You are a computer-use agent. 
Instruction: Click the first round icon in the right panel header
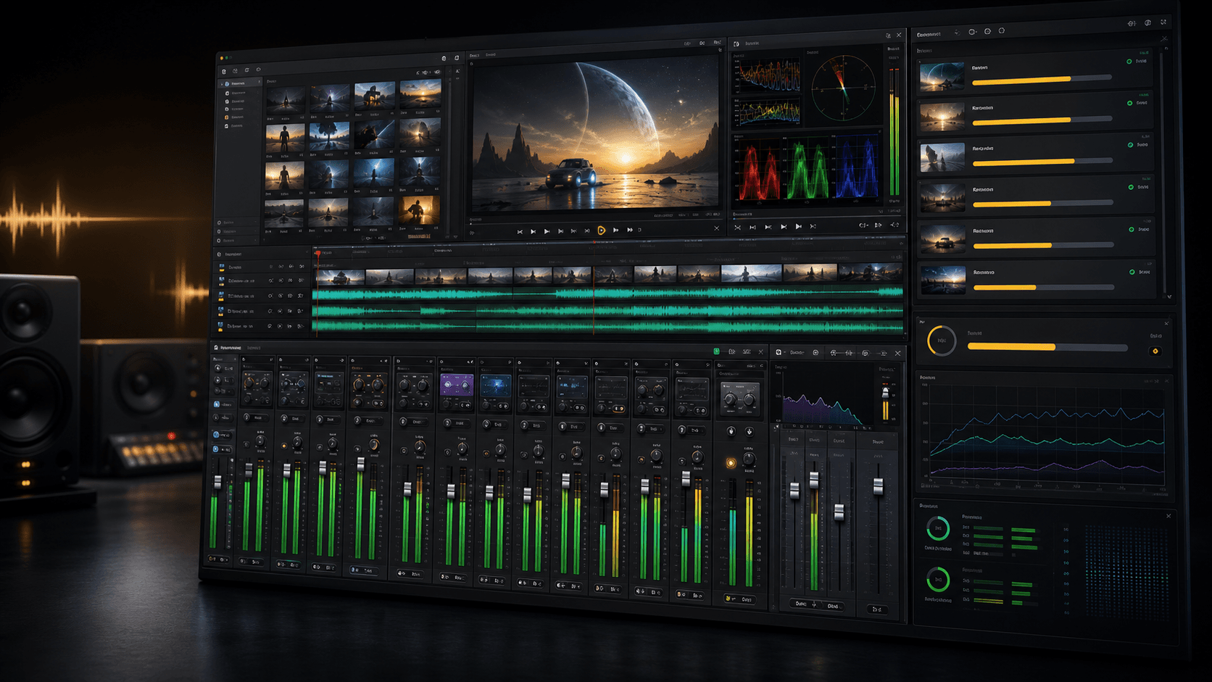pos(972,32)
